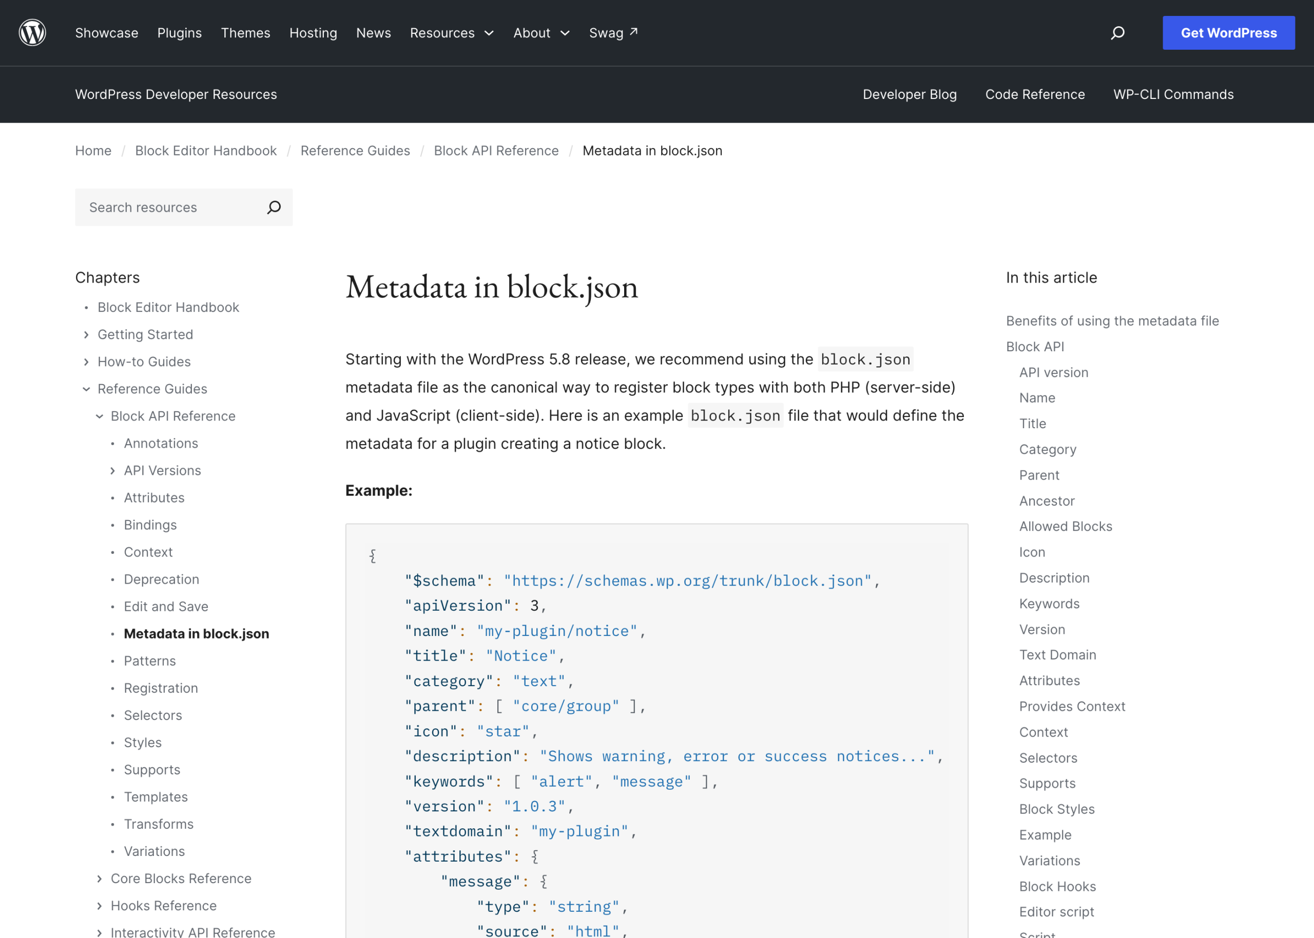Expand the How-to Guides chapter
The width and height of the screenshot is (1314, 938).
click(x=86, y=362)
